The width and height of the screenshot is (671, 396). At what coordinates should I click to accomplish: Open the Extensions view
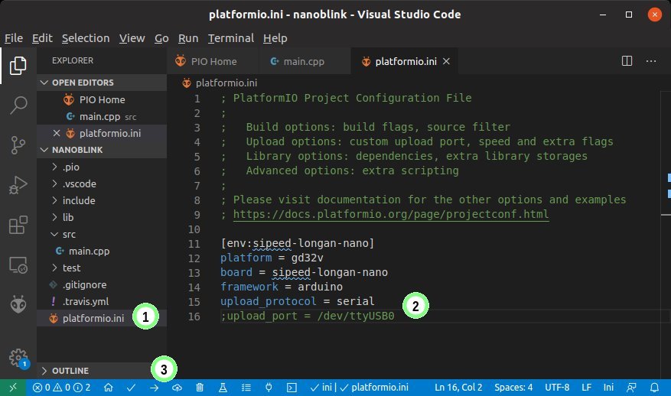18,225
